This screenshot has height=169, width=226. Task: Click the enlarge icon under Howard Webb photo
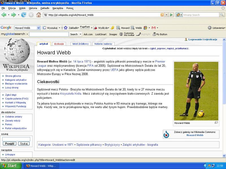(x=216, y=123)
